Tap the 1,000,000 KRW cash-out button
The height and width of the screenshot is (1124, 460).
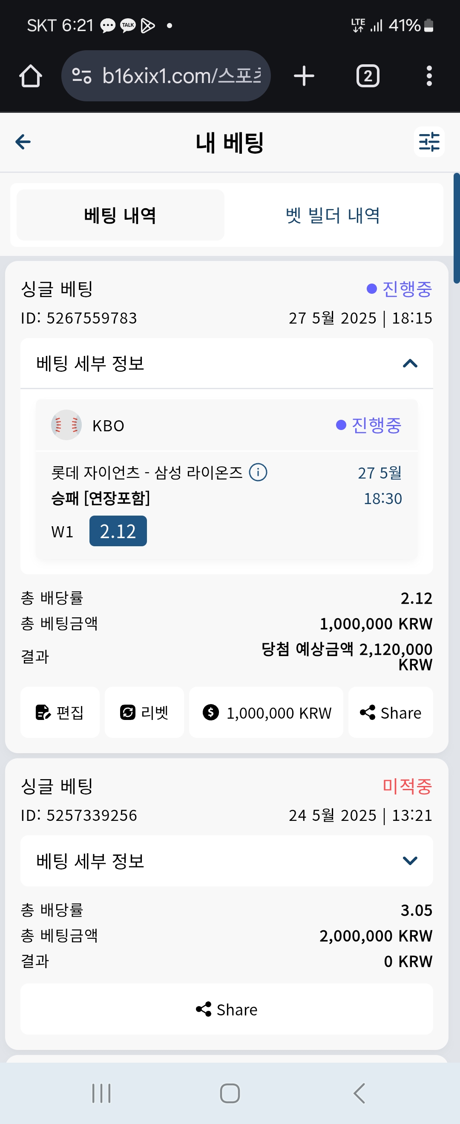coord(266,713)
